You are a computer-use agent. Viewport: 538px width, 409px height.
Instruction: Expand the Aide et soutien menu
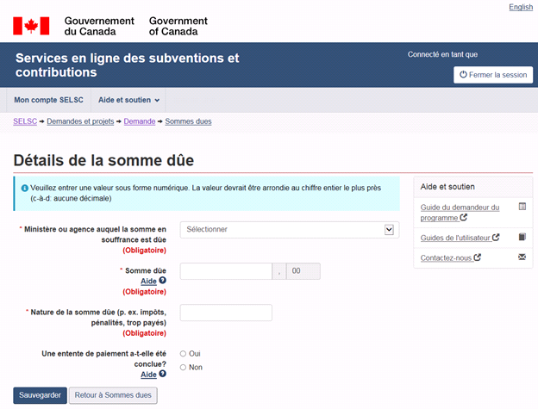coord(128,100)
